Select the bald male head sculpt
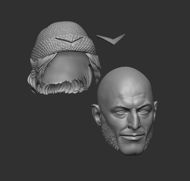The height and width of the screenshot is (181, 190). [x=125, y=111]
